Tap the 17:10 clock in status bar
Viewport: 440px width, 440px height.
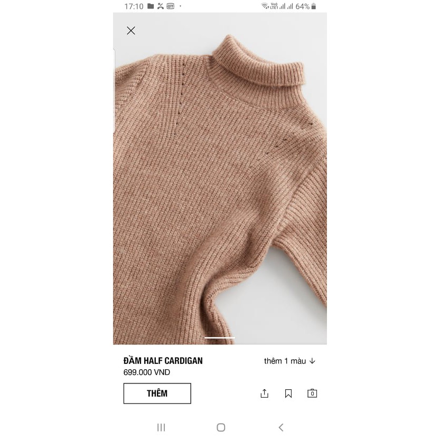[134, 6]
